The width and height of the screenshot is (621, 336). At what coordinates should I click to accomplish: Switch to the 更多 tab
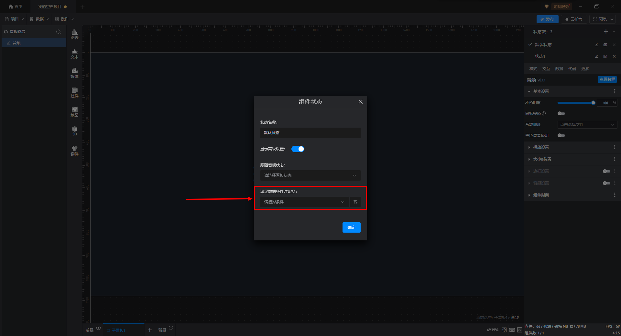click(585, 69)
